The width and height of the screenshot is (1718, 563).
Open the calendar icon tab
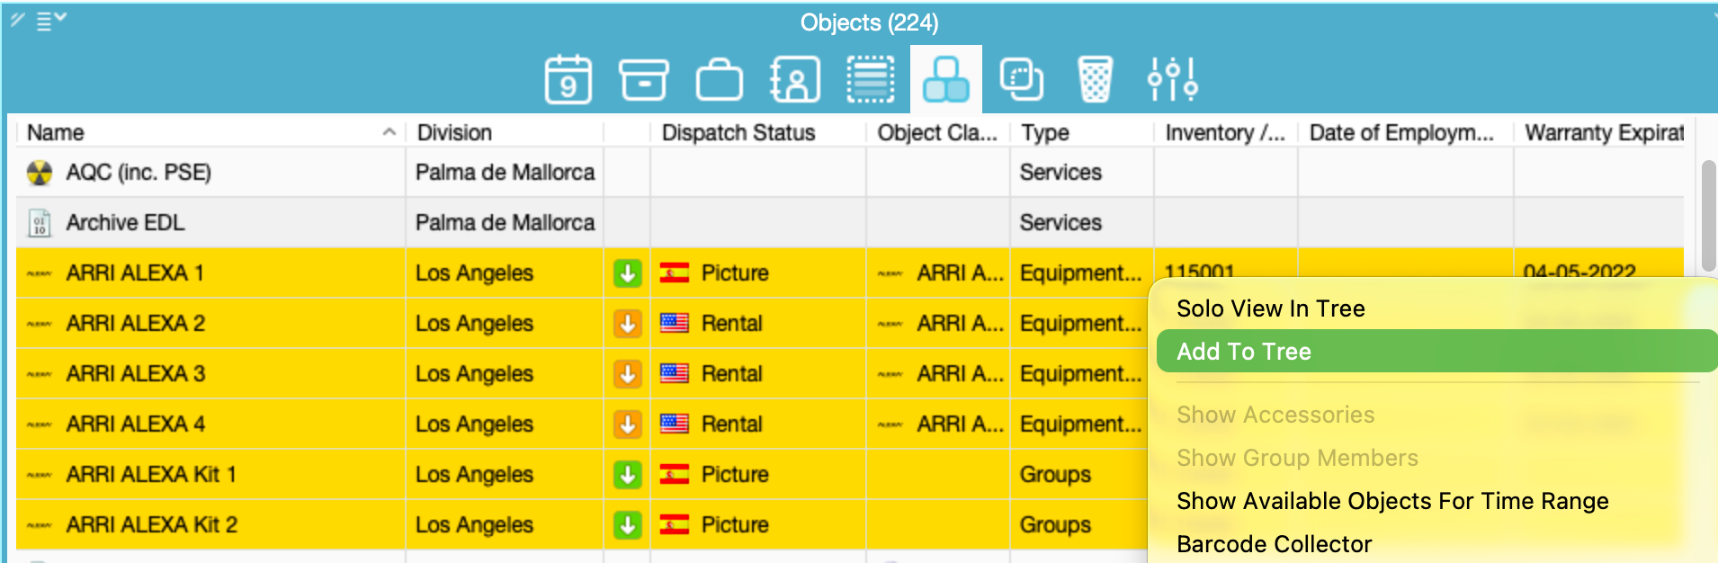(x=568, y=79)
